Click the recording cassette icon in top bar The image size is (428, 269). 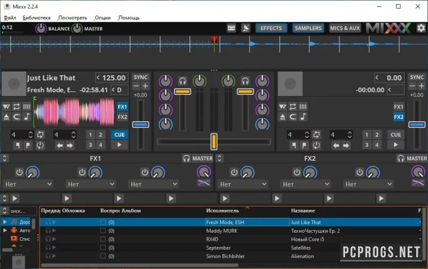pos(231,28)
